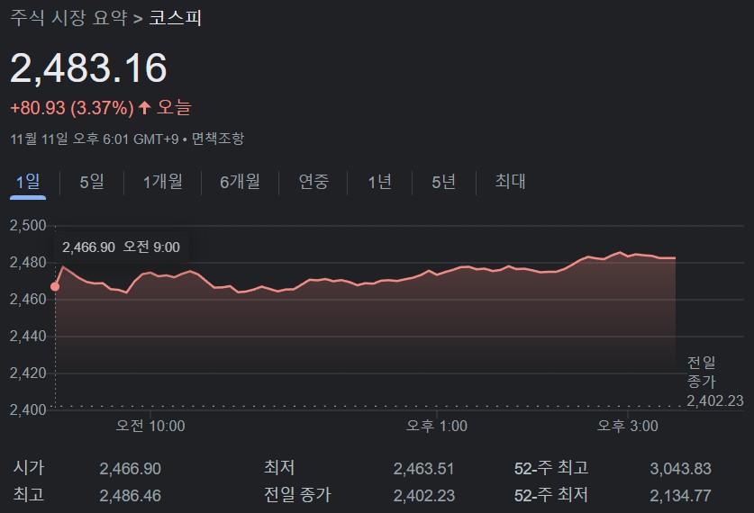Select the 연중 range tab
The height and width of the screenshot is (513, 754).
pyautogui.click(x=313, y=182)
